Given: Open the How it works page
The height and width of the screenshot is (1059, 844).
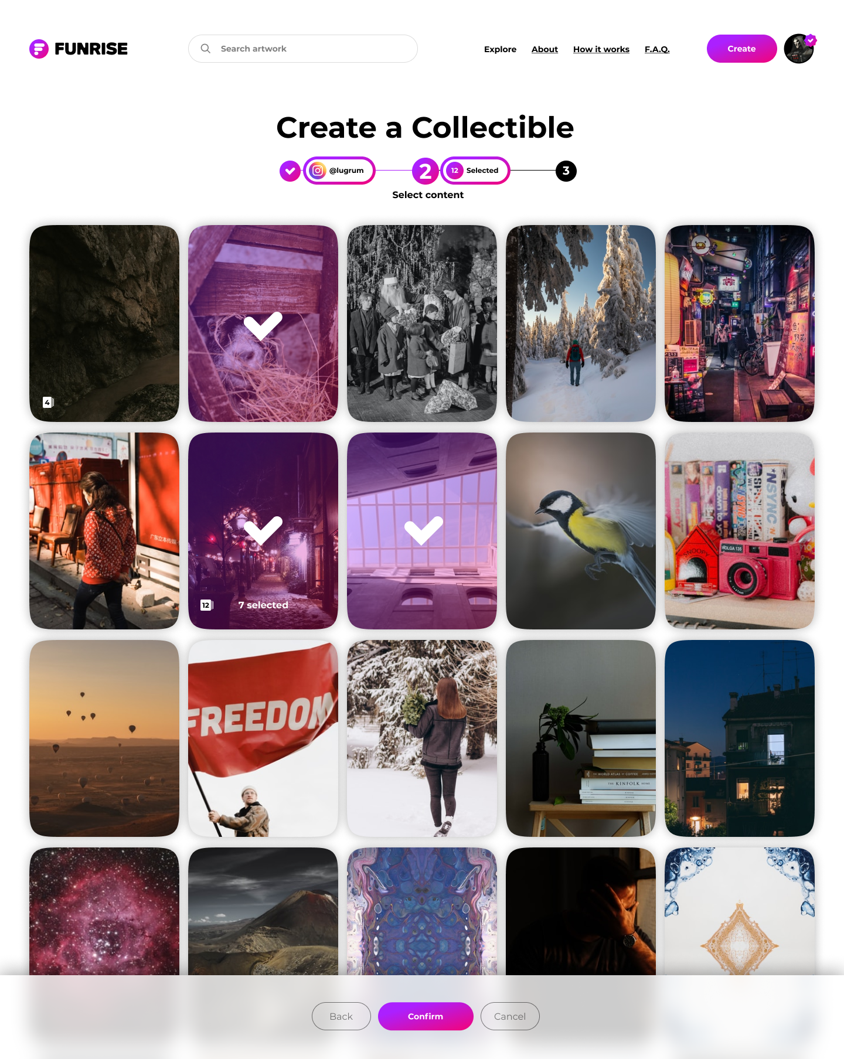Looking at the screenshot, I should (x=601, y=49).
